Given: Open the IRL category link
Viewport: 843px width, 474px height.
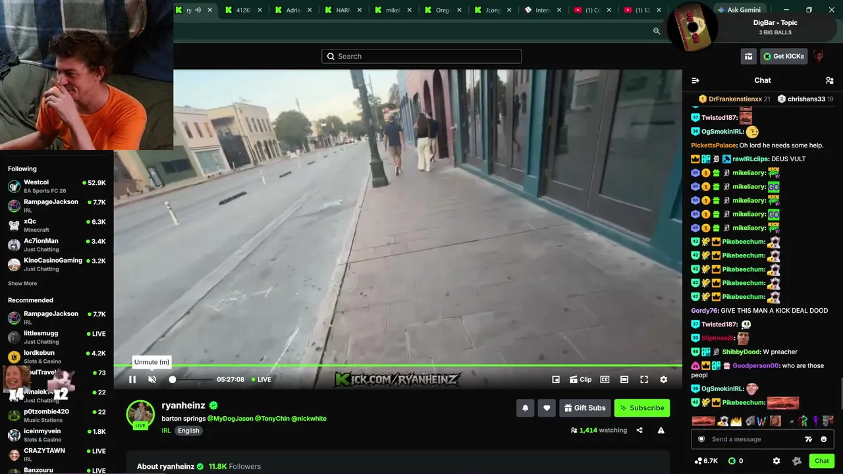Looking at the screenshot, I should [166, 431].
